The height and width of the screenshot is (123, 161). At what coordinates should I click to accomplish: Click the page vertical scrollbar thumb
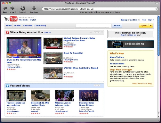[x=158, y=36]
